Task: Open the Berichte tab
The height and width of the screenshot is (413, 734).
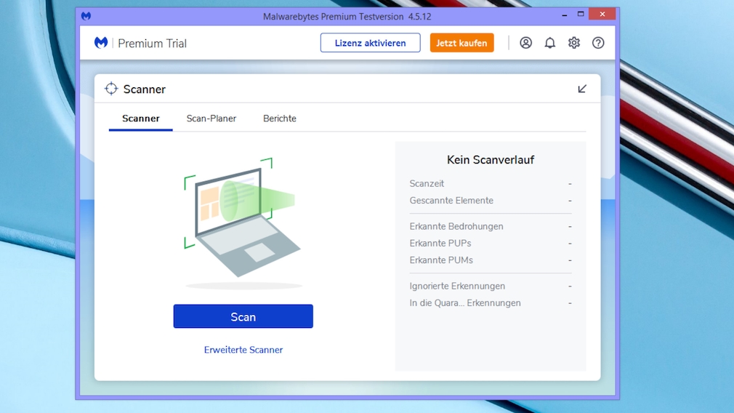Action: tap(280, 119)
